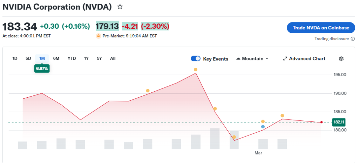The height and width of the screenshot is (163, 359).
Task: Open the Trading disclosure link
Action: [x=332, y=39]
